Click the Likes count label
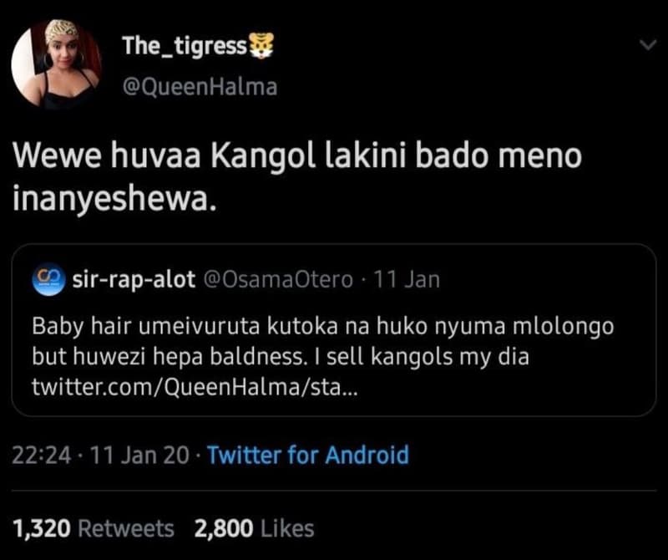This screenshot has height=560, width=668. (287, 528)
